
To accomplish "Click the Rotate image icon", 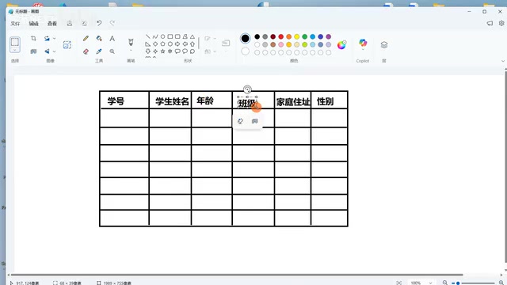I will tap(47, 39).
